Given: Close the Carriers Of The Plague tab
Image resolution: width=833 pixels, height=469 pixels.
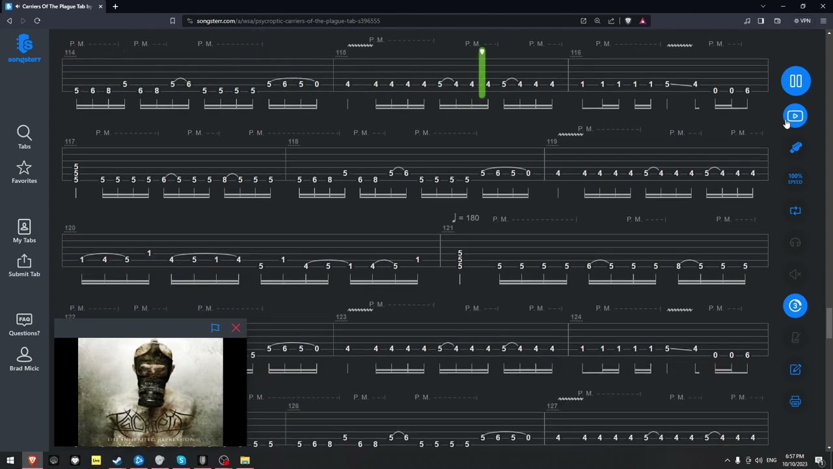Looking at the screenshot, I should (100, 7).
